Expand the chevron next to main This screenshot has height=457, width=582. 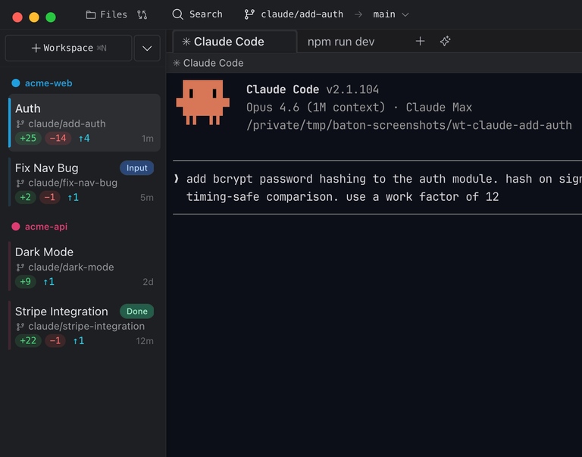coord(405,15)
